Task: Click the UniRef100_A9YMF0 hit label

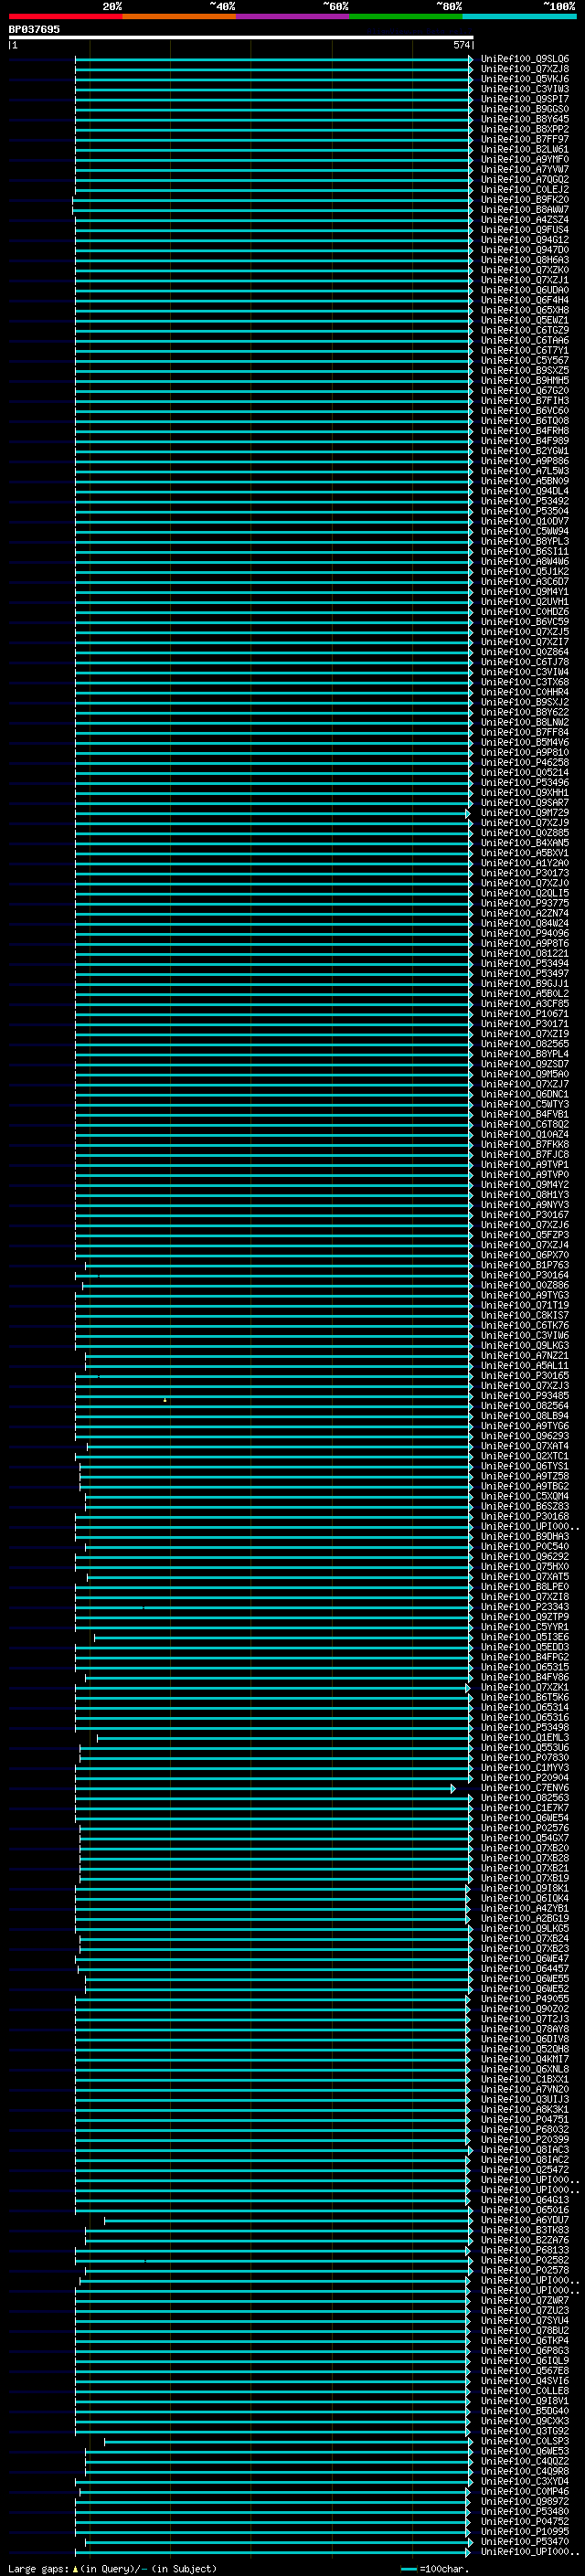Action: [x=525, y=159]
